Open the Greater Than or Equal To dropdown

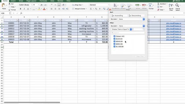coord(121,29)
